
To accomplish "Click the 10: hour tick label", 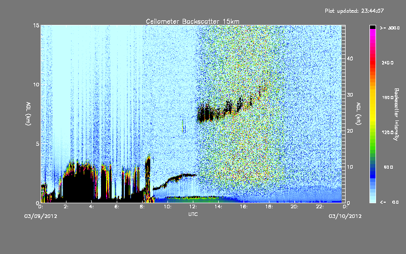I will point(167,207).
